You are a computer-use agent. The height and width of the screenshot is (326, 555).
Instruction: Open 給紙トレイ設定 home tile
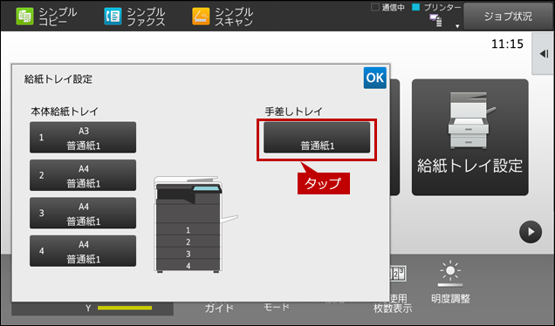[470, 137]
